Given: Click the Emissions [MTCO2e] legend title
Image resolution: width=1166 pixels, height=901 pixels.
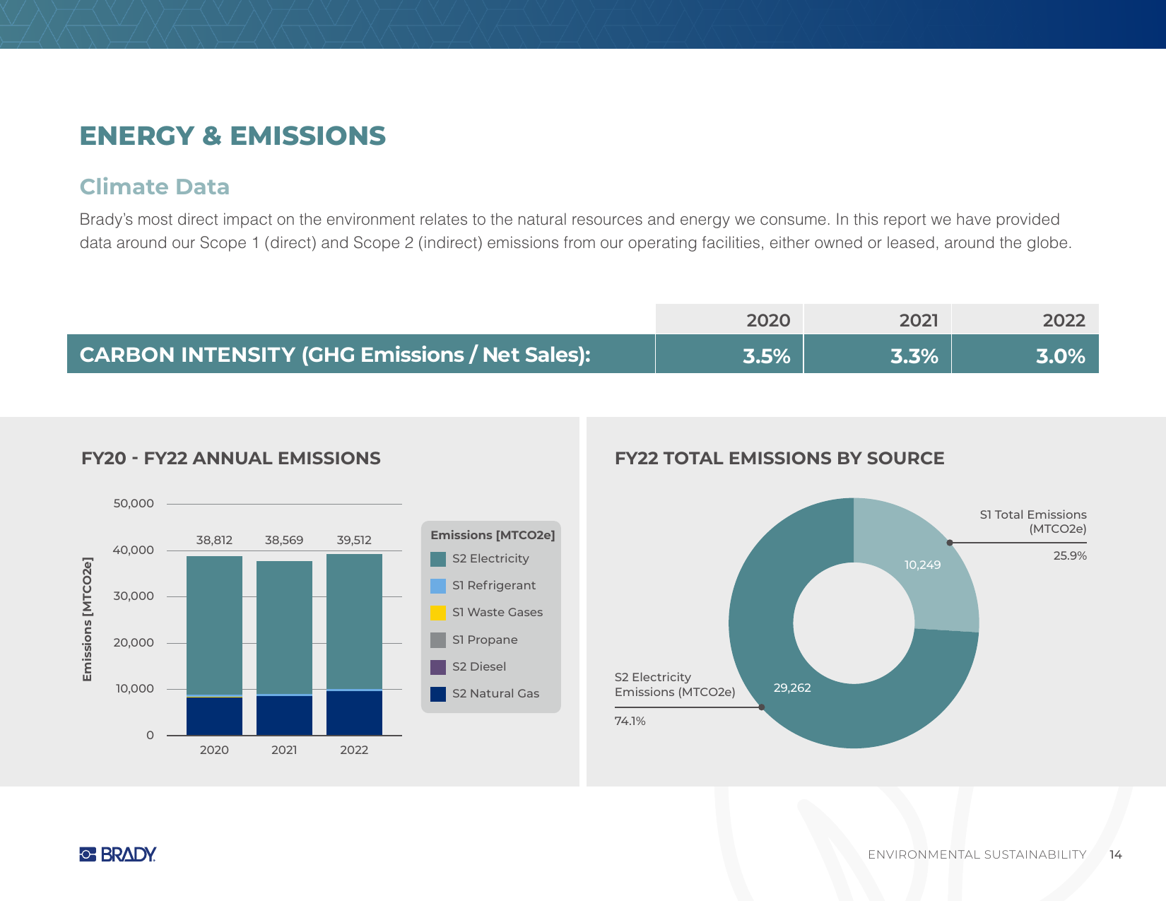Looking at the screenshot, I should click(x=493, y=535).
